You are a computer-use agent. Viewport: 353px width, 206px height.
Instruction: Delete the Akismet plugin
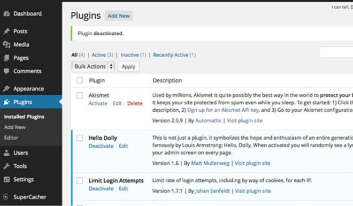[135, 103]
